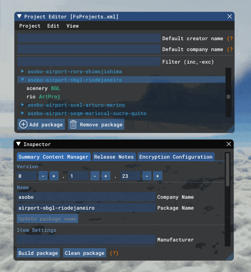Viewport: 251px width, 272px height.
Task: Collapse asobo-airport-sbgl-riodejaneiro package arrow
Action: (x=22, y=80)
